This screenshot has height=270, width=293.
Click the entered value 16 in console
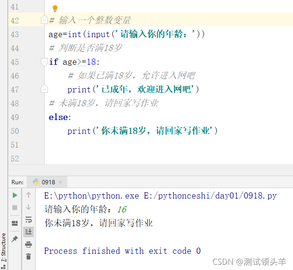(x=122, y=210)
